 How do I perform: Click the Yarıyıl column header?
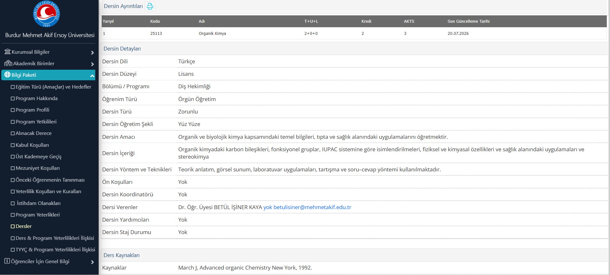click(108, 21)
